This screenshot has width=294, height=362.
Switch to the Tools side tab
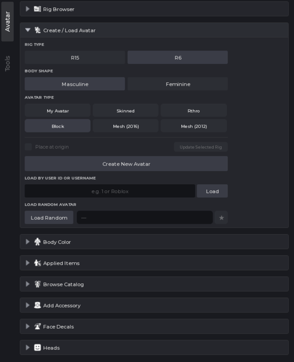tap(7, 63)
